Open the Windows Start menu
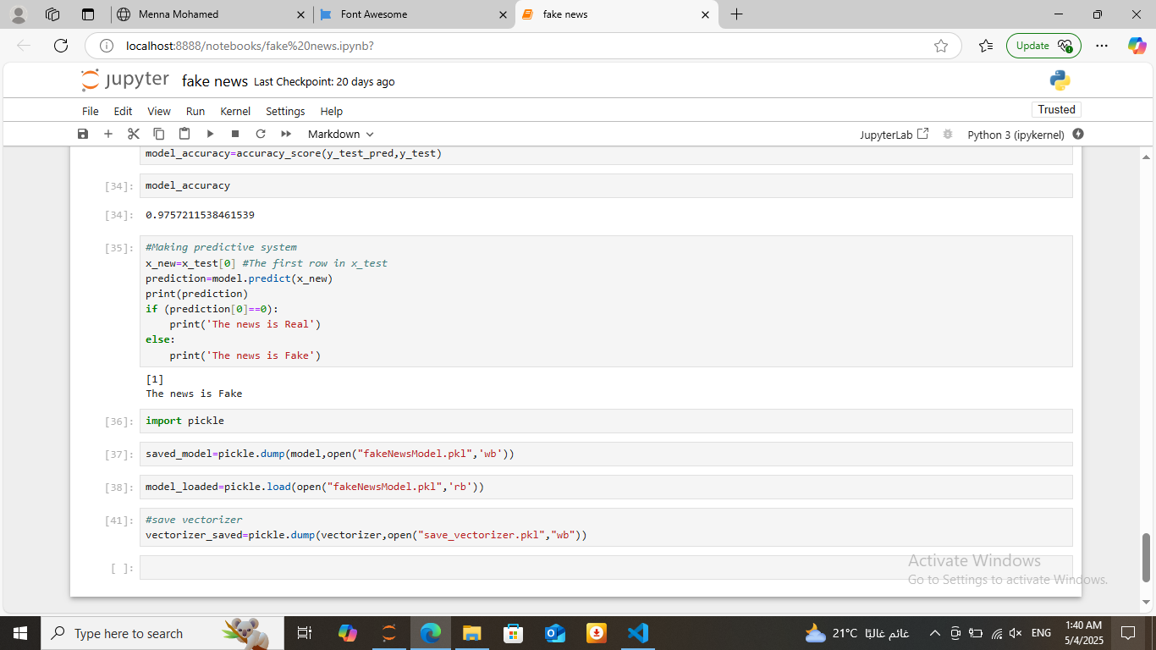The width and height of the screenshot is (1156, 650). coord(20,633)
